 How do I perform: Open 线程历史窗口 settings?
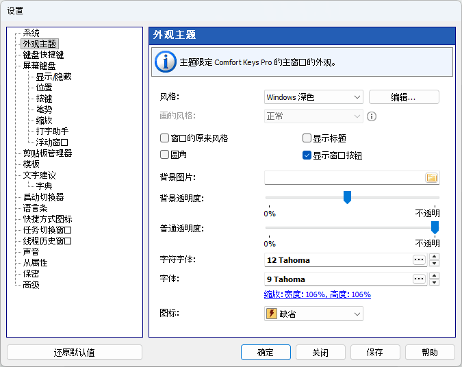48,241
